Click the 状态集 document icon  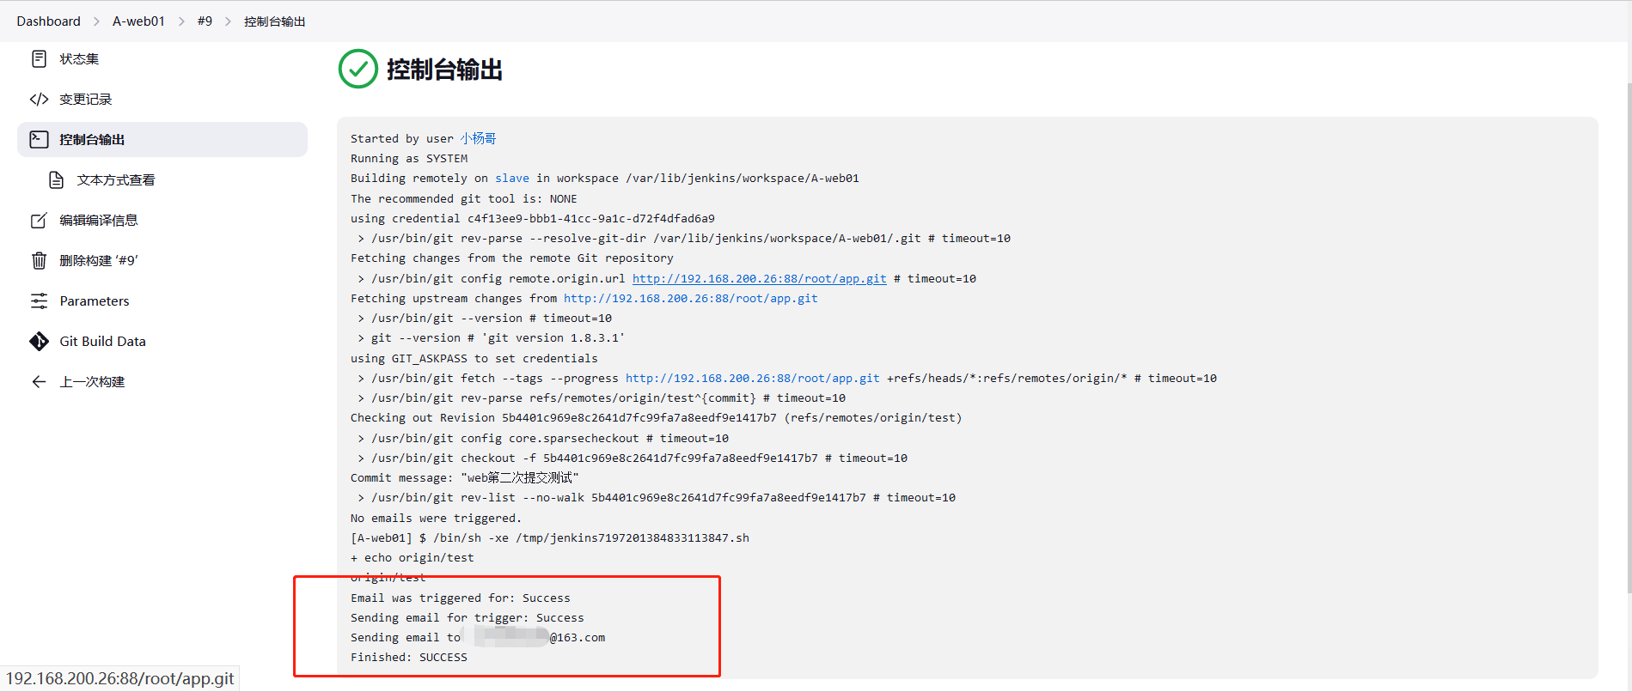[39, 58]
